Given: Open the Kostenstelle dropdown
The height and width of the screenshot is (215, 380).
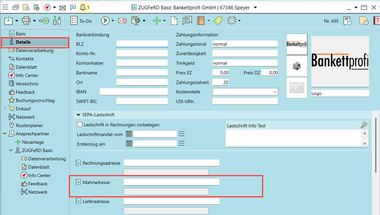Looking at the screenshot, I should [x=274, y=92].
